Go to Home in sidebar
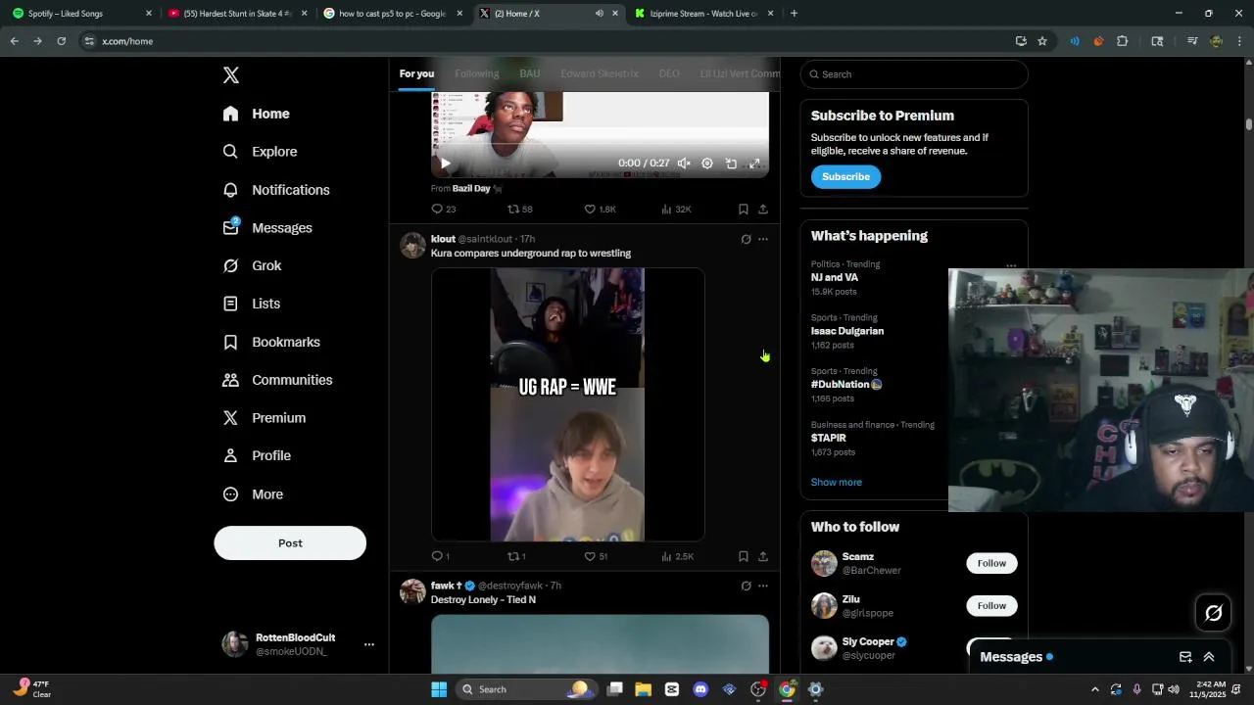 (x=256, y=114)
